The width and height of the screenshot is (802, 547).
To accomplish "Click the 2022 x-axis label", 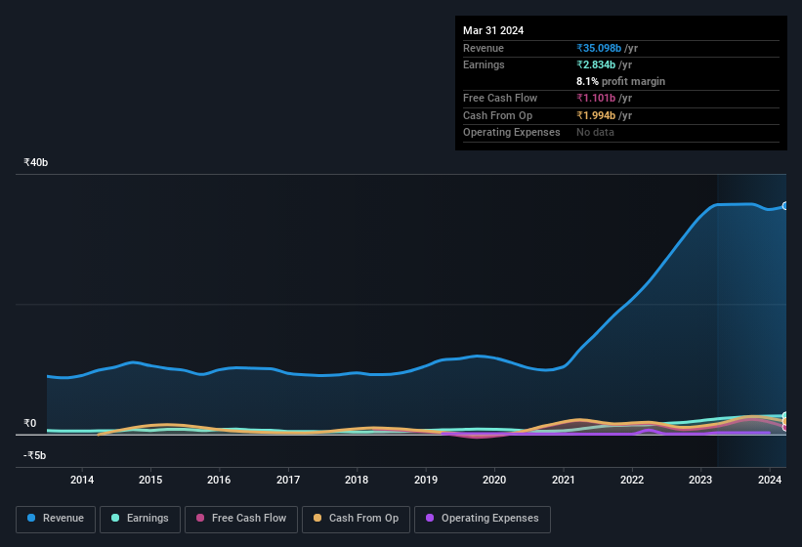I will [x=632, y=480].
